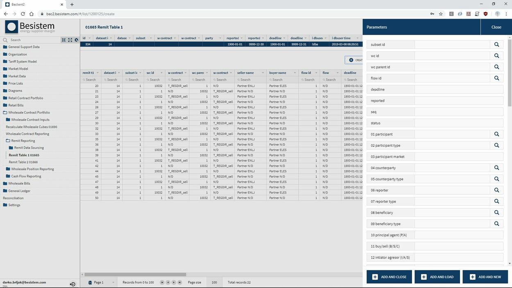Open the 01 participant lookup icon
The image size is (512, 288).
pos(497,134)
